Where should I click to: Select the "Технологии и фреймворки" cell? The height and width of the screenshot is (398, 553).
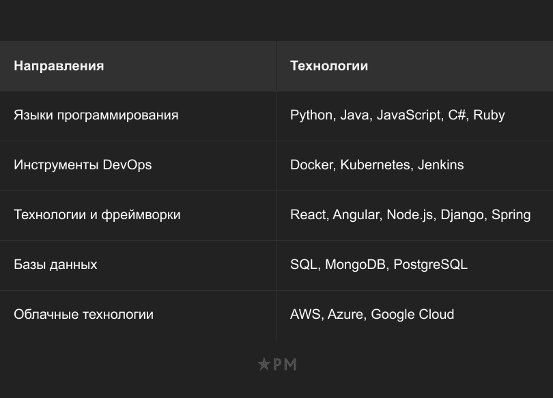click(x=138, y=216)
